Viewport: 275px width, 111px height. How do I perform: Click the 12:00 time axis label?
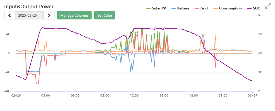click(x=134, y=95)
